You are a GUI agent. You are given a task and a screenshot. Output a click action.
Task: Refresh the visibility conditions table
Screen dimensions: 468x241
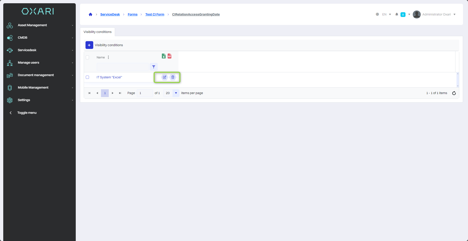tap(454, 93)
